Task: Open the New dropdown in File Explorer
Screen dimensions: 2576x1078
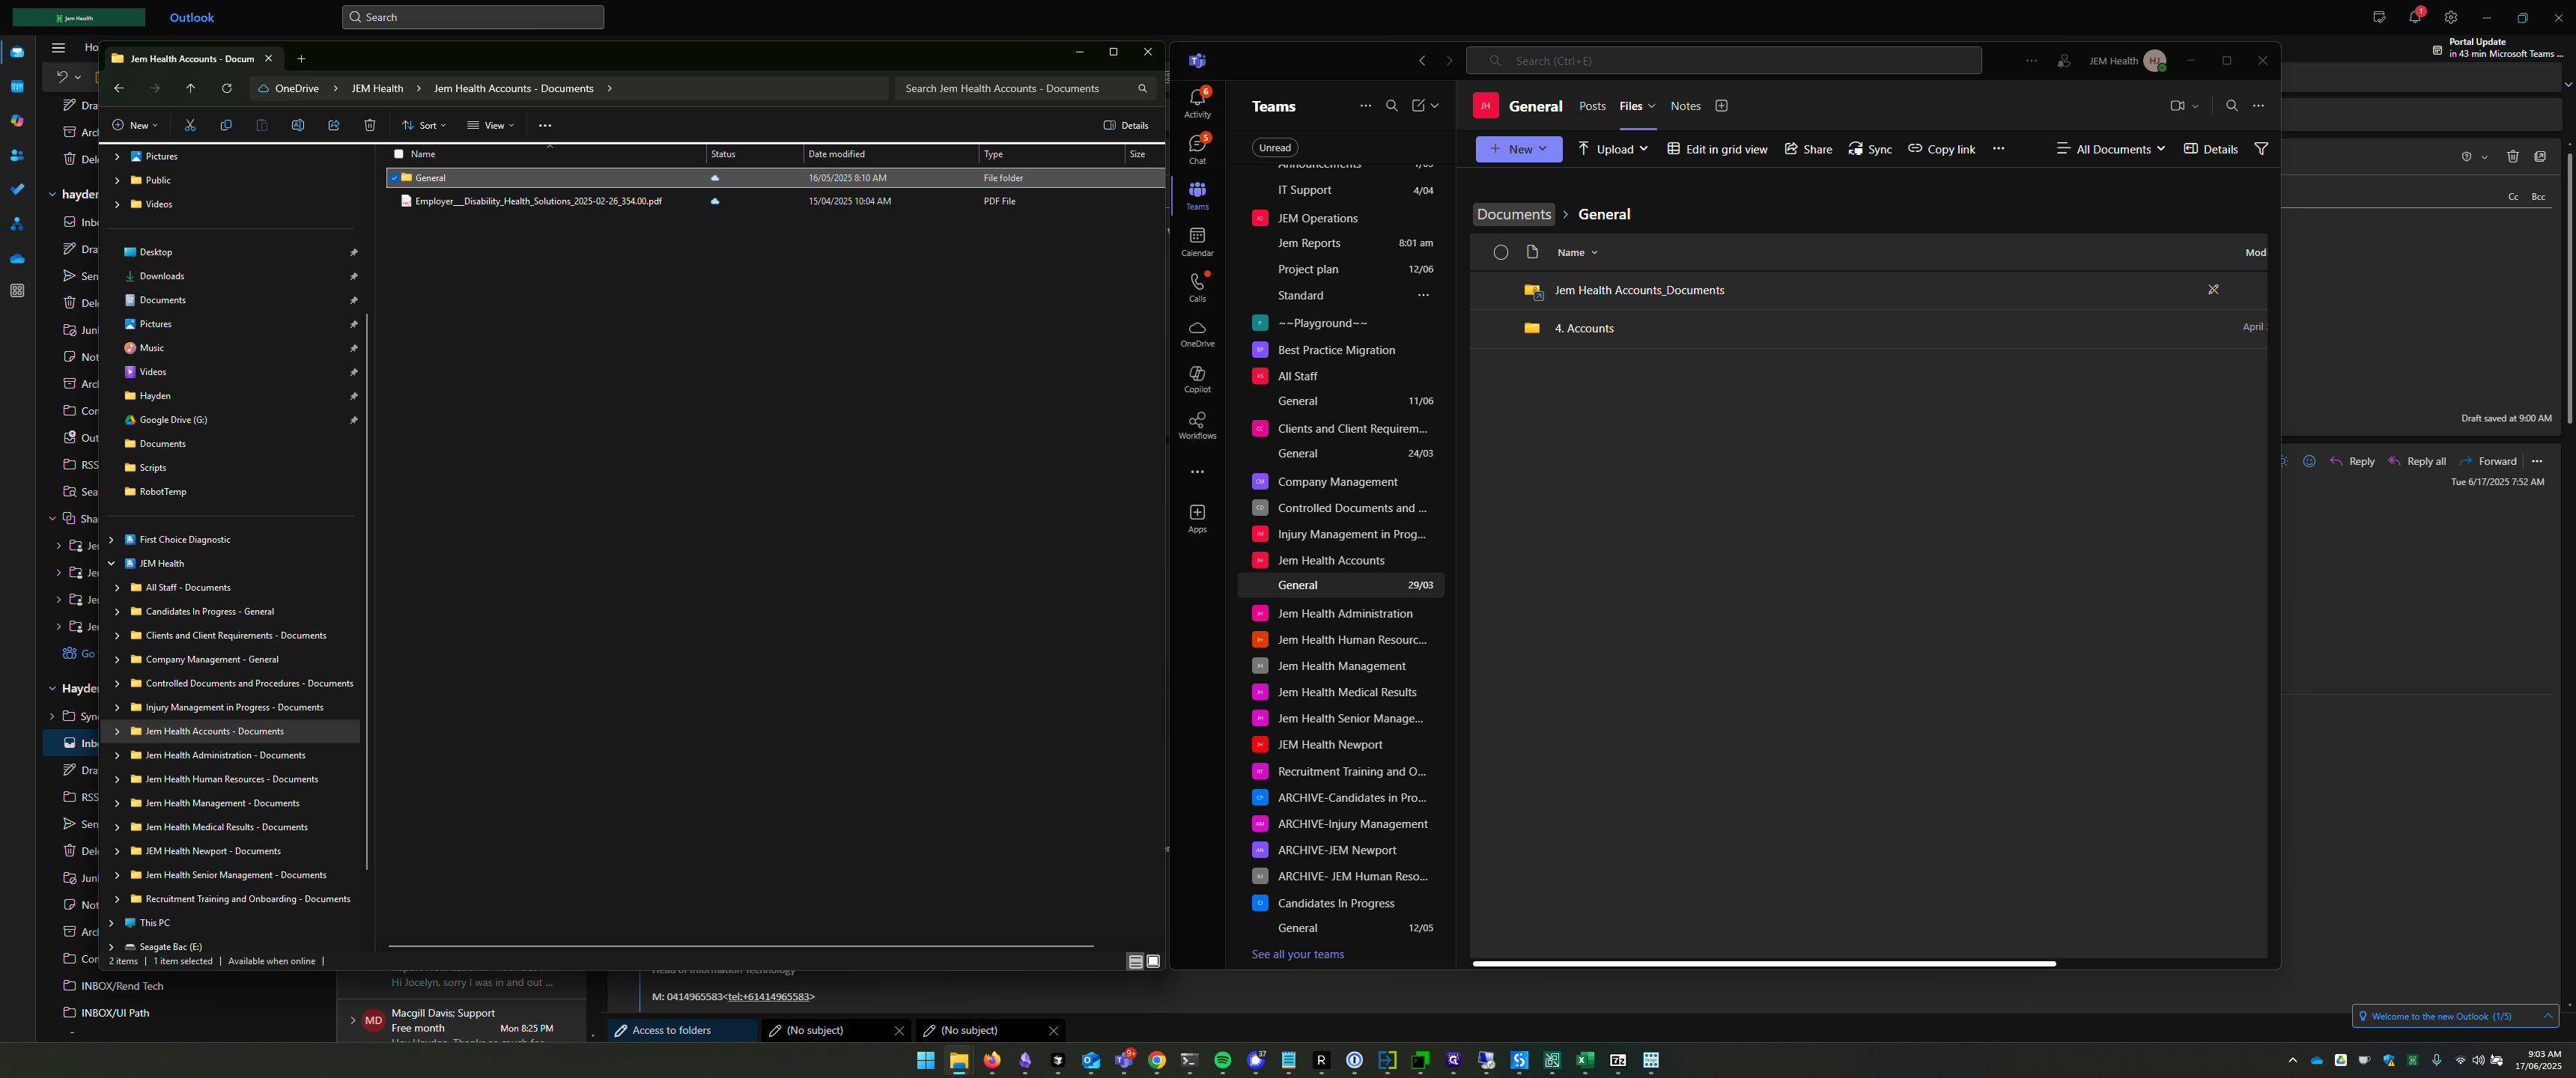Action: 134,125
